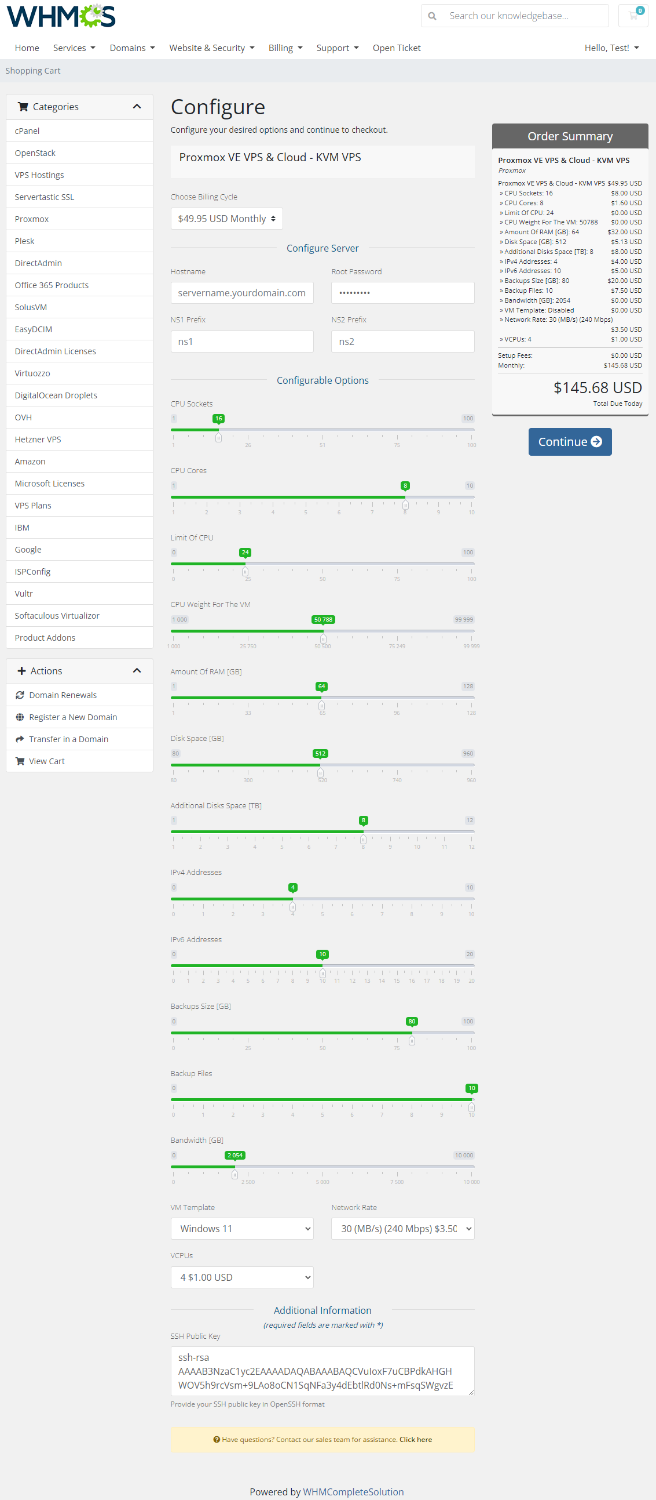Click the renewal sync icon by Domain Renewals
656x1500 pixels.
19,695
